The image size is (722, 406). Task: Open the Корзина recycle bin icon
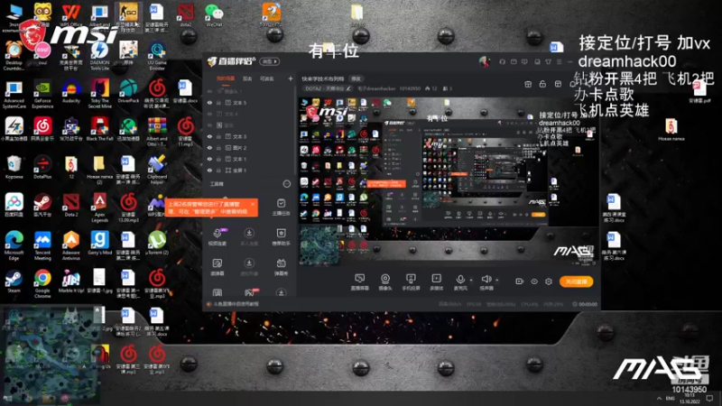click(x=14, y=168)
